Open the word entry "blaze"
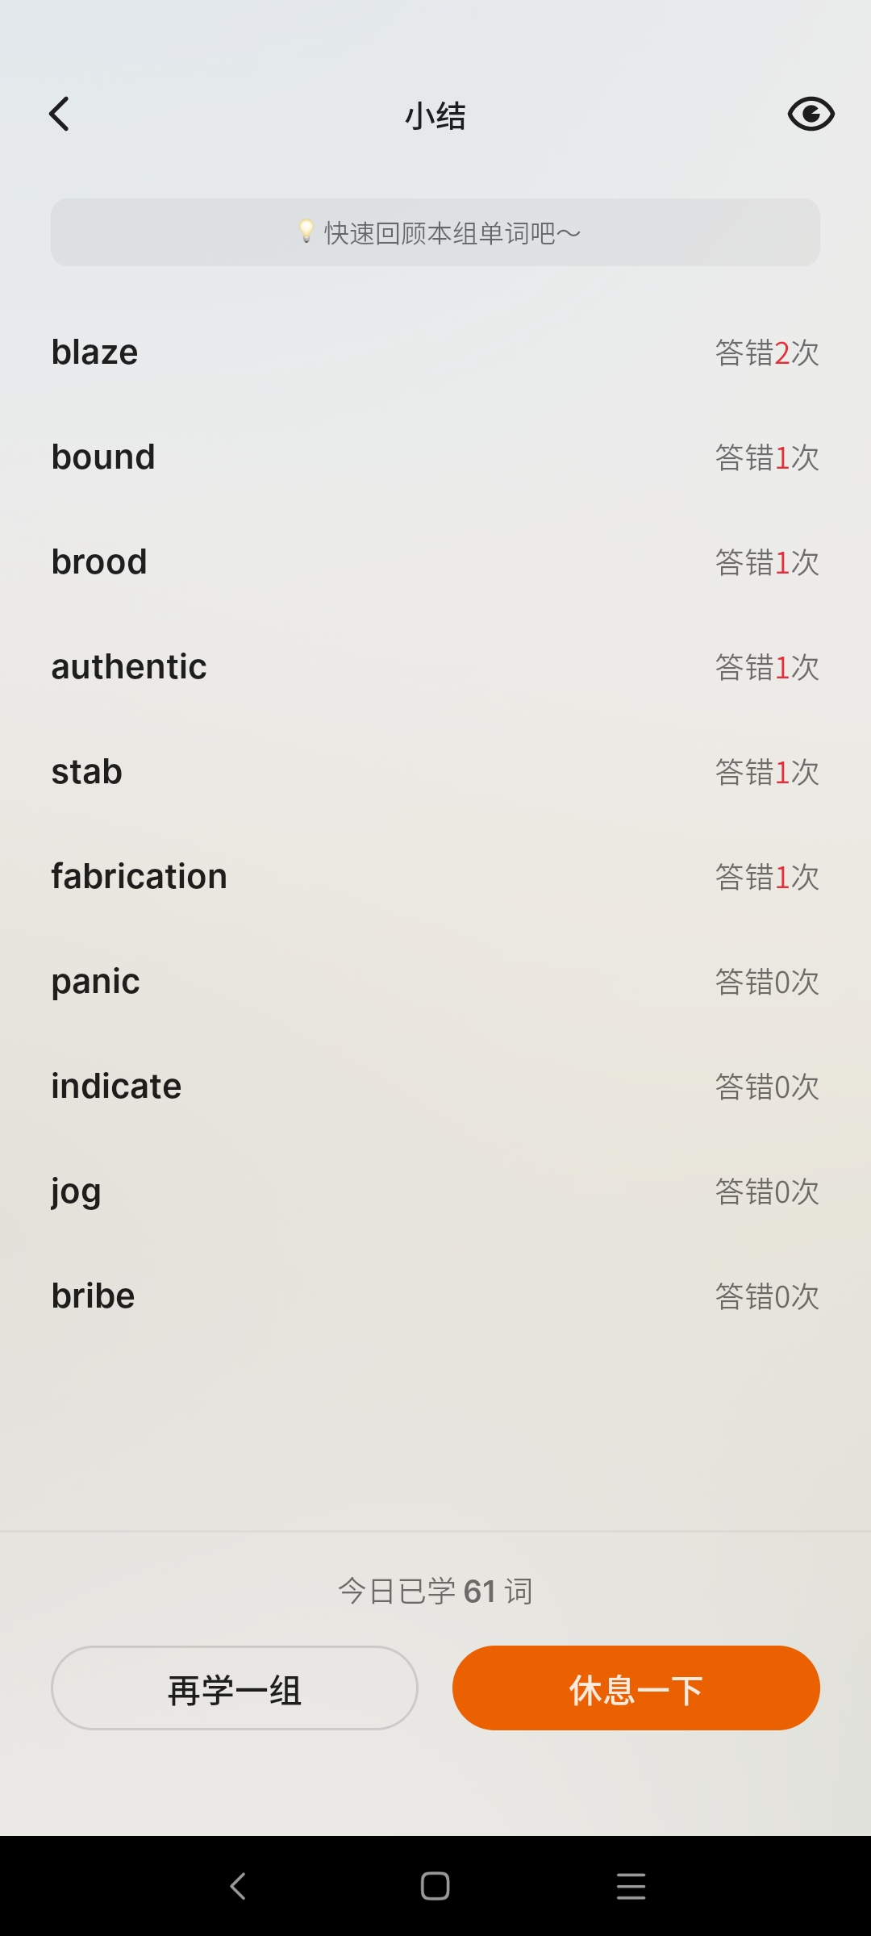The image size is (871, 1936). tap(95, 353)
